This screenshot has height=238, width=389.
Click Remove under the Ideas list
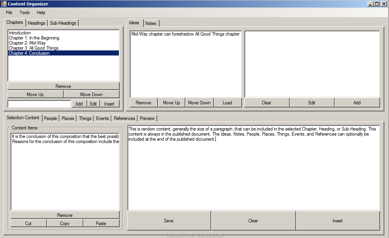143,103
